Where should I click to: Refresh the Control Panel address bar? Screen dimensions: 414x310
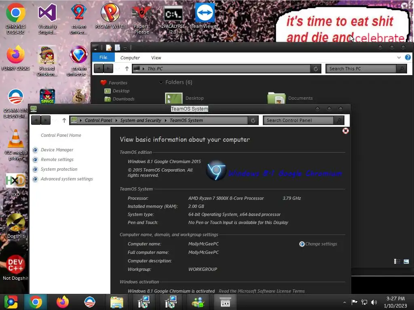click(x=253, y=120)
